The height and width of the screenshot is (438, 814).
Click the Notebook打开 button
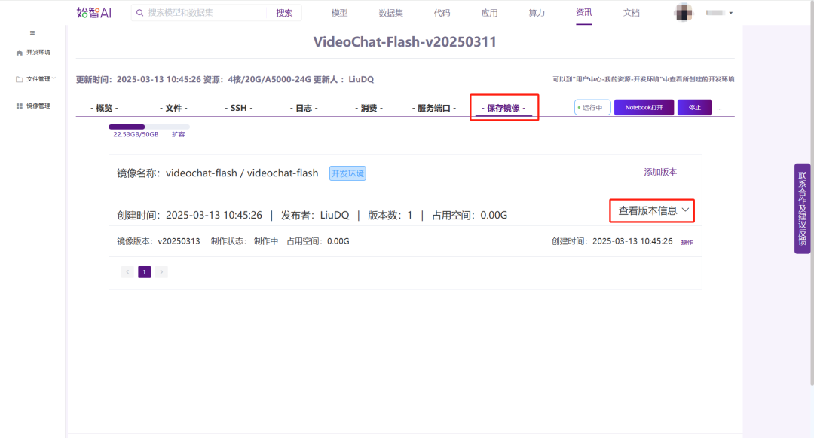click(x=644, y=107)
